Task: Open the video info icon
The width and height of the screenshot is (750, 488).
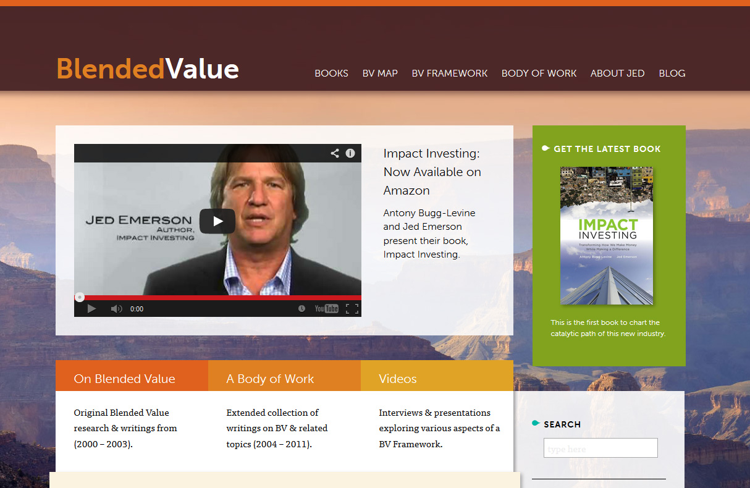Action: 350,153
